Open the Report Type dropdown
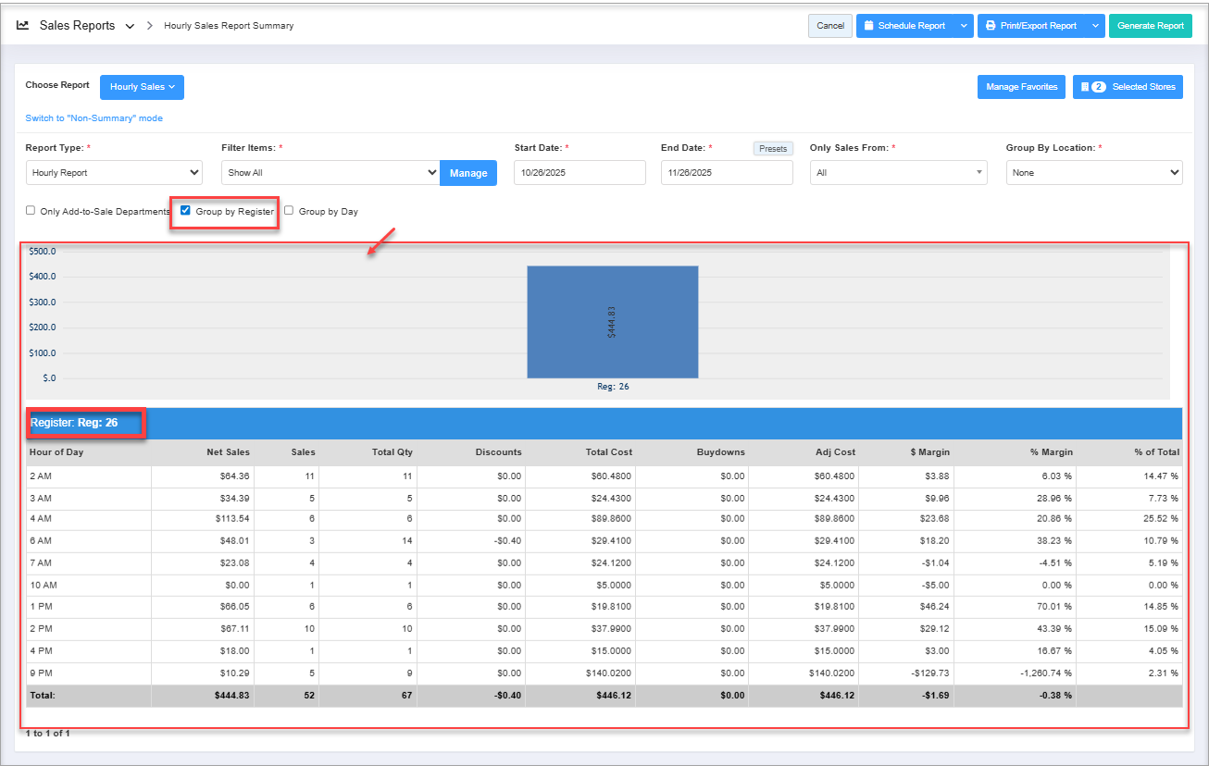Image resolution: width=1209 pixels, height=766 pixels. [x=114, y=173]
